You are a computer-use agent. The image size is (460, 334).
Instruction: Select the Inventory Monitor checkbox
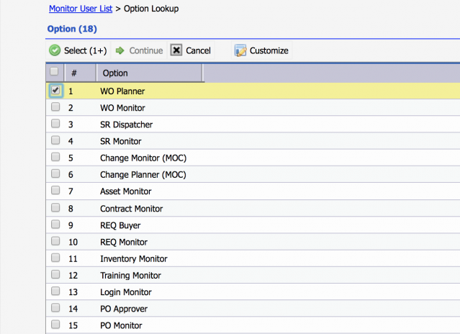coord(55,258)
